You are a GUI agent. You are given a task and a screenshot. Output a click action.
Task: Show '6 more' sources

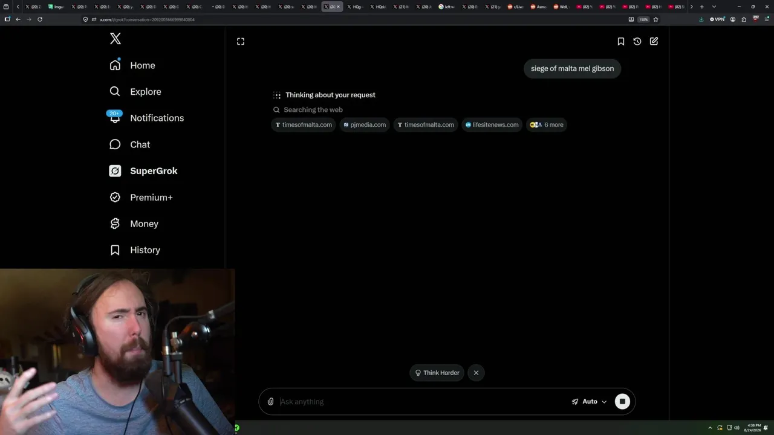[547, 125]
